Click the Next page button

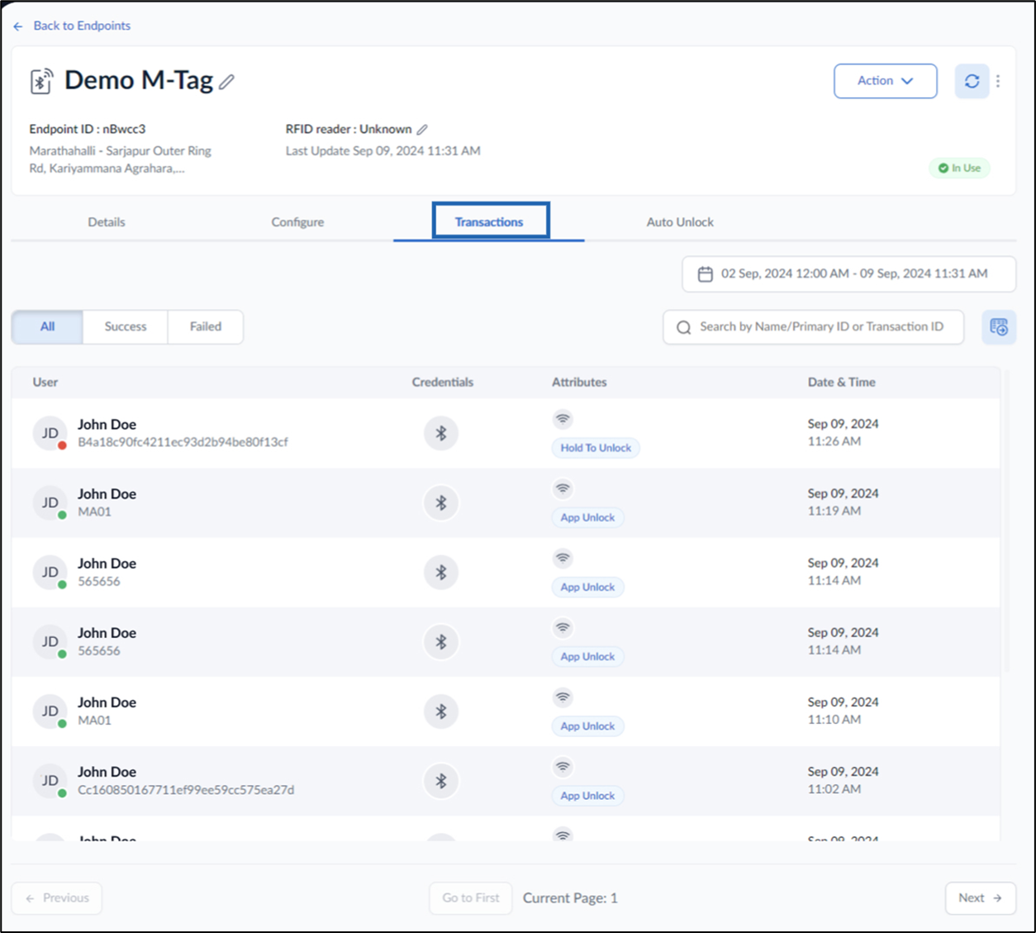pos(980,898)
